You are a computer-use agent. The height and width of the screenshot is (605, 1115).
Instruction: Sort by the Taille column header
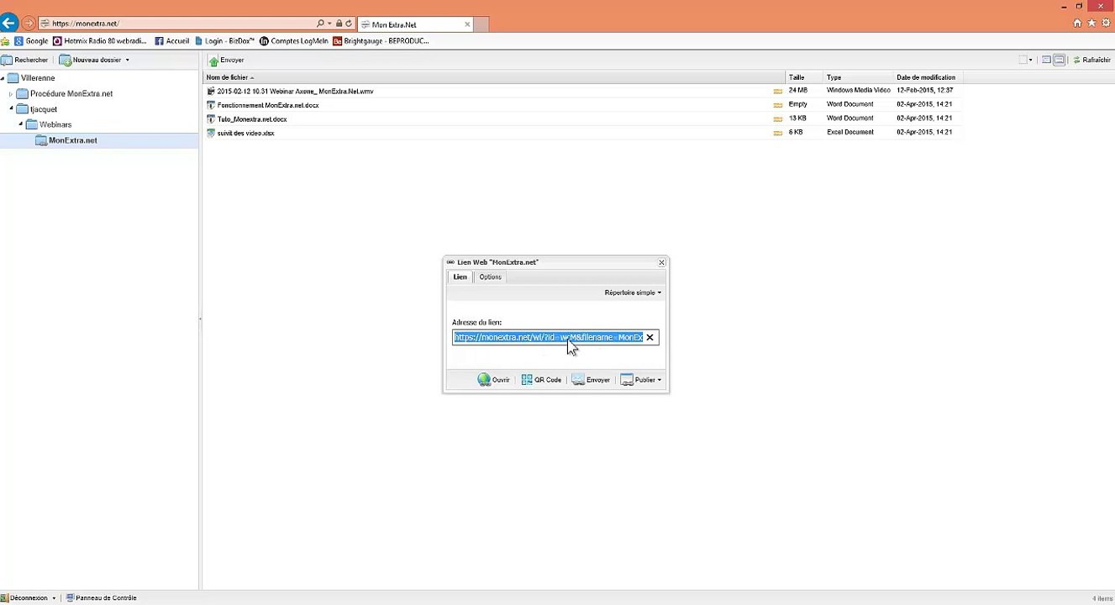(805, 77)
